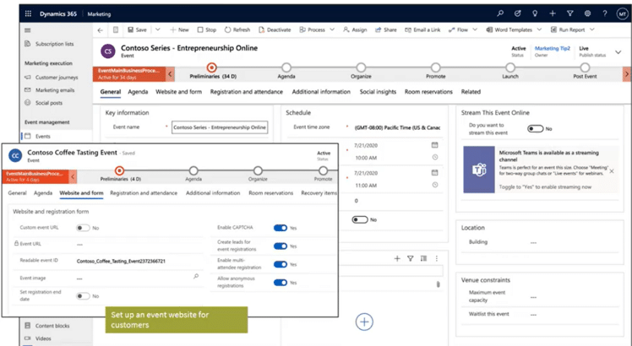The height and width of the screenshot is (346, 632).
Task: Open calendar picker for first 7/21/2020 date
Action: pyautogui.click(x=434, y=145)
